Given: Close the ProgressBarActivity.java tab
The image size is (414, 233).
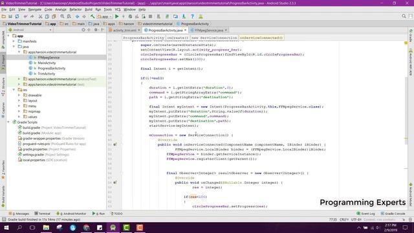Looking at the screenshot, I should coord(186,30).
